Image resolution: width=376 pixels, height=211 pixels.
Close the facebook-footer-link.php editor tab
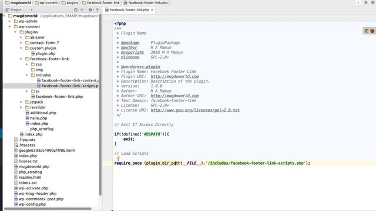point(152,10)
